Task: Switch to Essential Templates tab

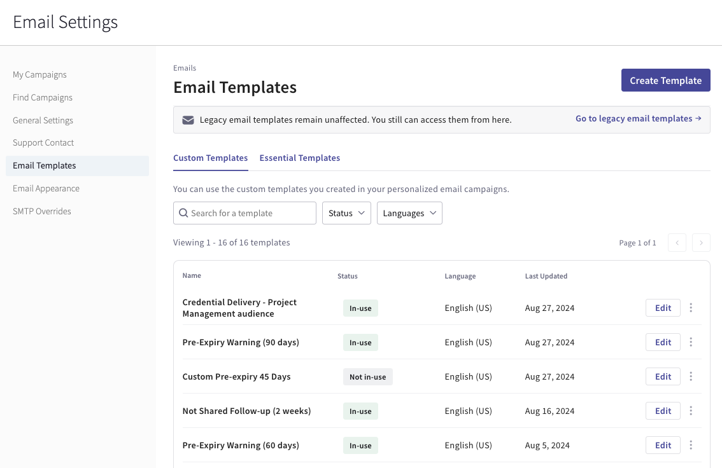Action: coord(300,158)
